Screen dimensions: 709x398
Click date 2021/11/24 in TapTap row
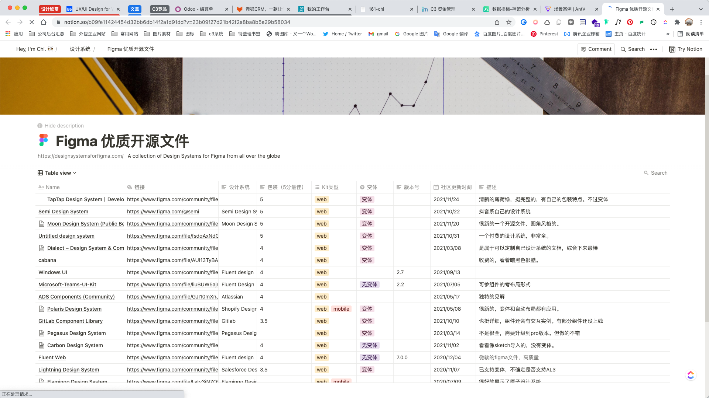446,199
